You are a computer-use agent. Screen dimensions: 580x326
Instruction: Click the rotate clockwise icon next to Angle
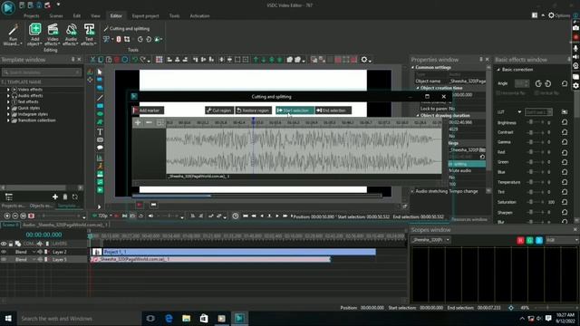538,84
